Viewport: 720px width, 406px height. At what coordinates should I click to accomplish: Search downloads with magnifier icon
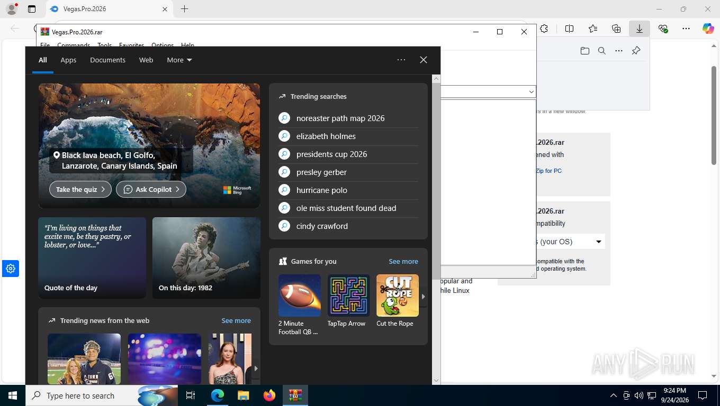point(602,51)
